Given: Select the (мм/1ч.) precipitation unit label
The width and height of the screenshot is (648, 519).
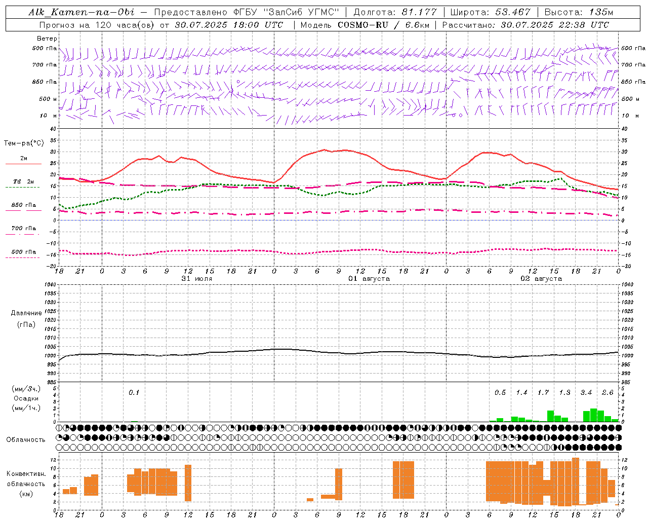Looking at the screenshot, I should point(26,408).
